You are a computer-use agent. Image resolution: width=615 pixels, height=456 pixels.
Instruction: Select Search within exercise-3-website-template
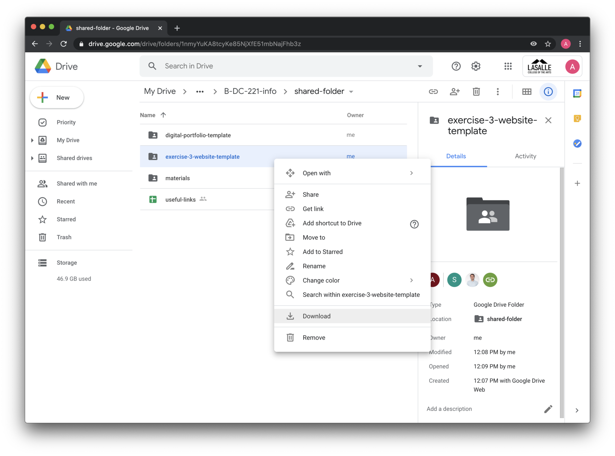point(352,295)
